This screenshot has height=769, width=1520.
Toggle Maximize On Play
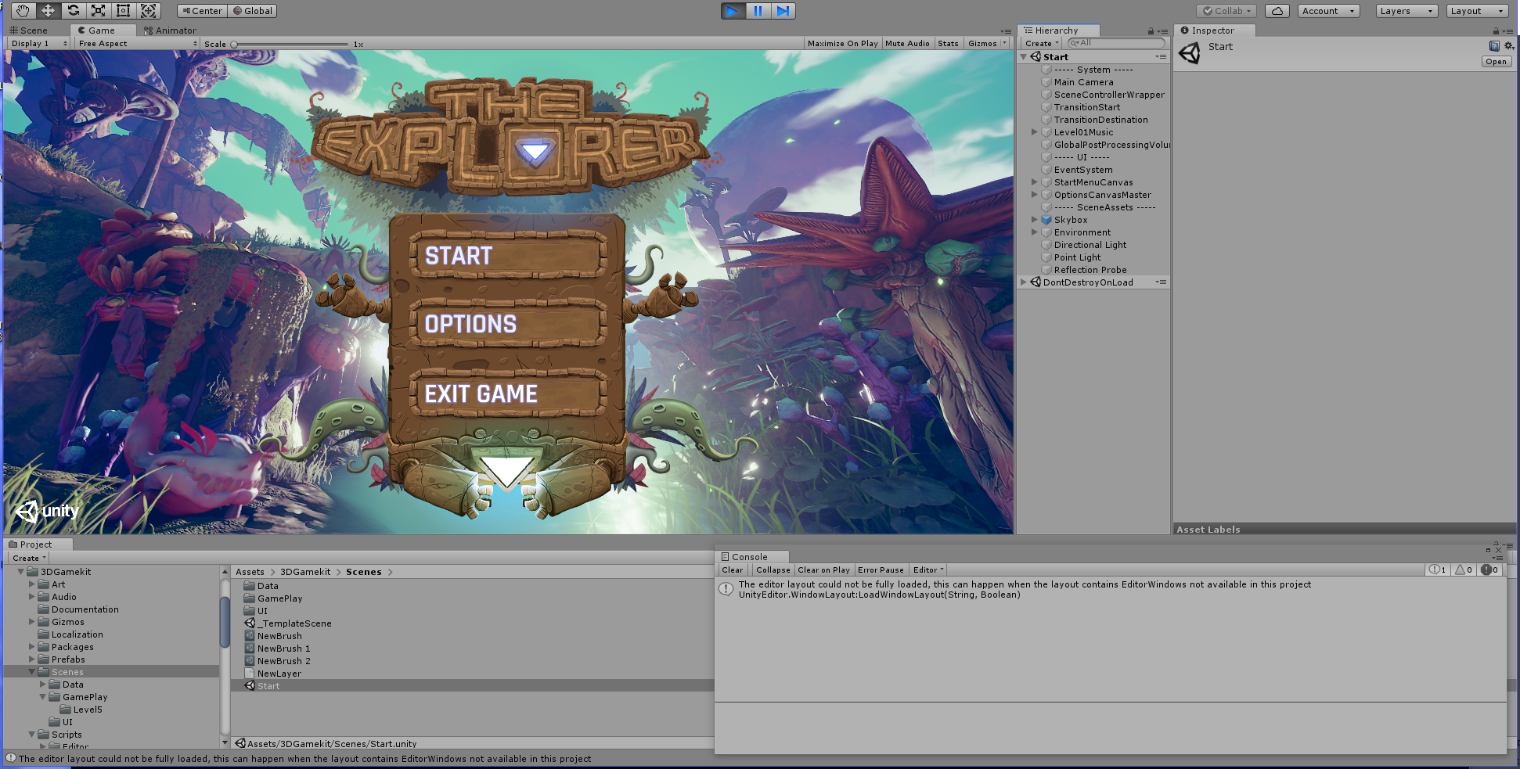click(842, 44)
